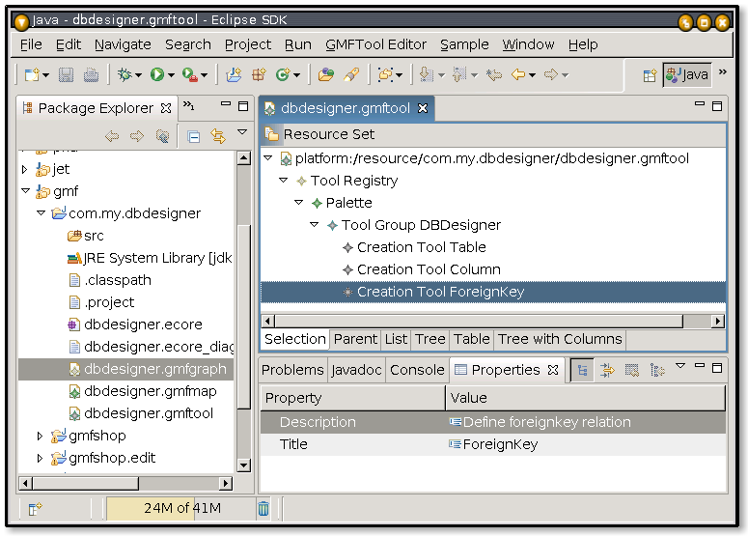Select dbdesigner.gmfmap file in explorer
This screenshot has height=536, width=748.
coord(150,391)
